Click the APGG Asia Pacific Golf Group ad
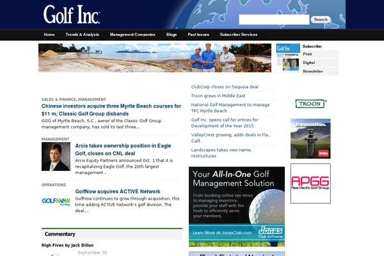Screen dimensions: 384x256 point(310,184)
